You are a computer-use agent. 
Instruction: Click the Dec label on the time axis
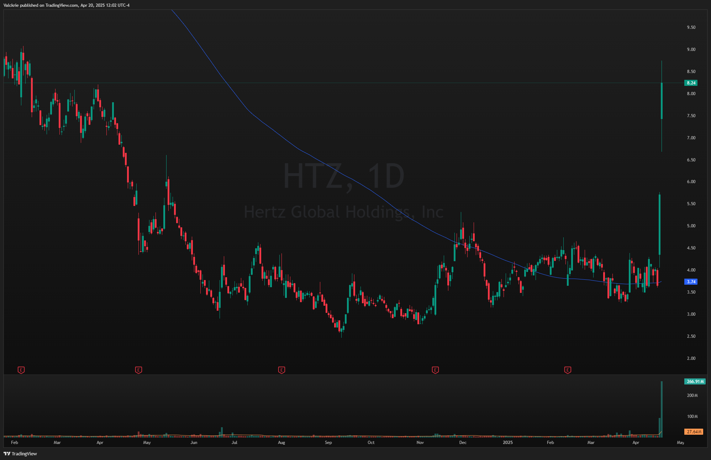click(463, 443)
